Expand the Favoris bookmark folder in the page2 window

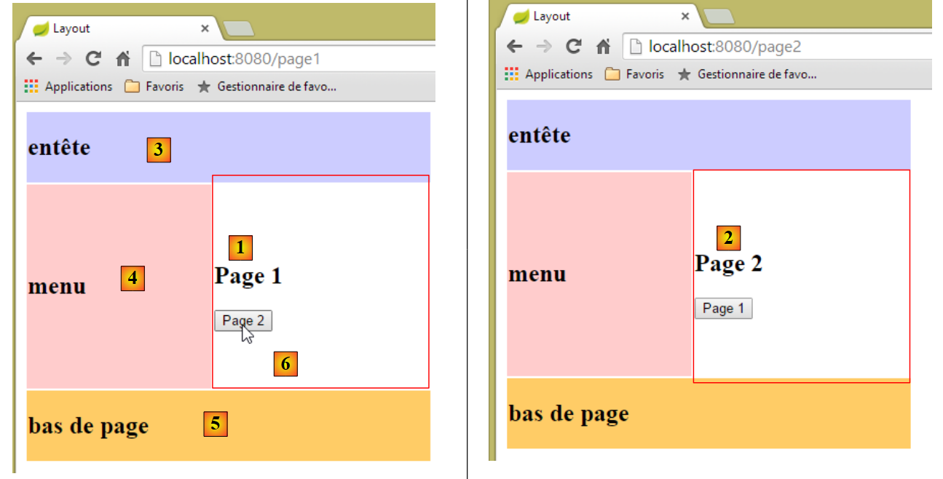(634, 74)
